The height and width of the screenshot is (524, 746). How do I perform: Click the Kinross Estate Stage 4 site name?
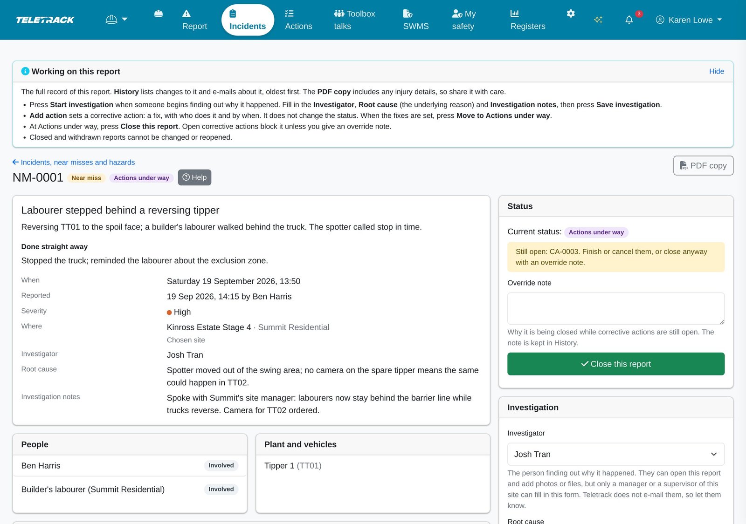[x=209, y=327]
